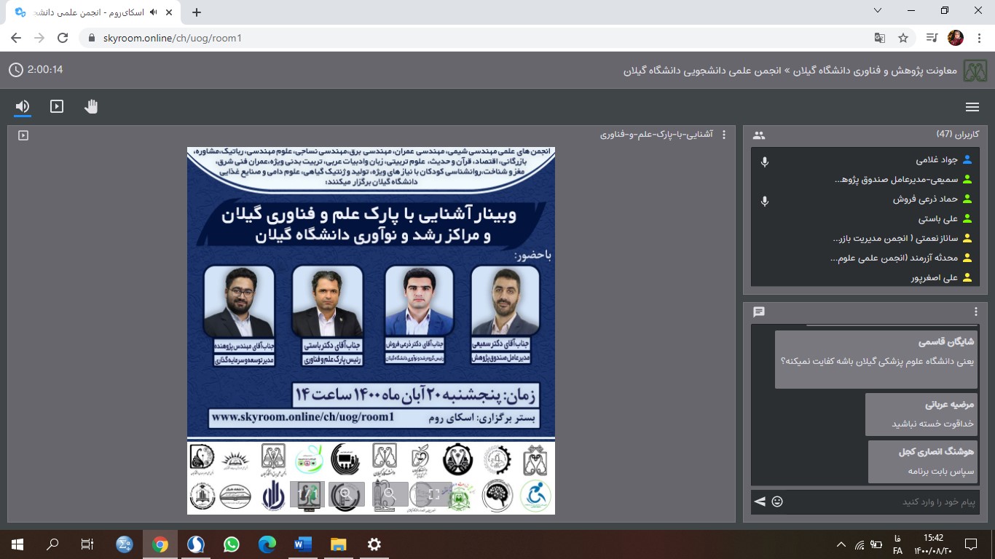The height and width of the screenshot is (559, 995).
Task: Zoom in on the presentation slide
Action: 346,494
